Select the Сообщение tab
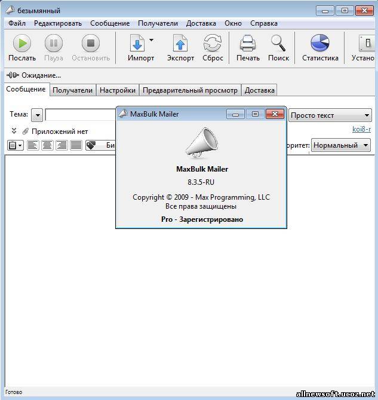The height and width of the screenshot is (400, 378). pos(26,89)
